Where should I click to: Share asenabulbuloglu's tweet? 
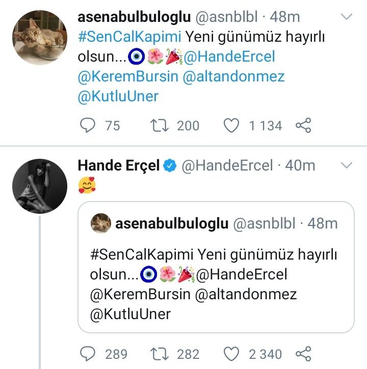pos(303,125)
